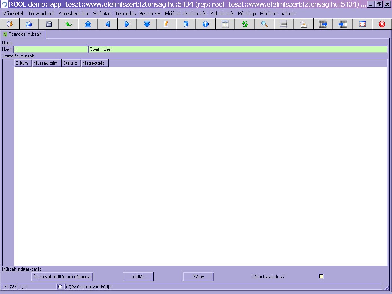The height and width of the screenshot is (294, 392).
Task: Click the Üzem code input field
Action: tap(51, 49)
